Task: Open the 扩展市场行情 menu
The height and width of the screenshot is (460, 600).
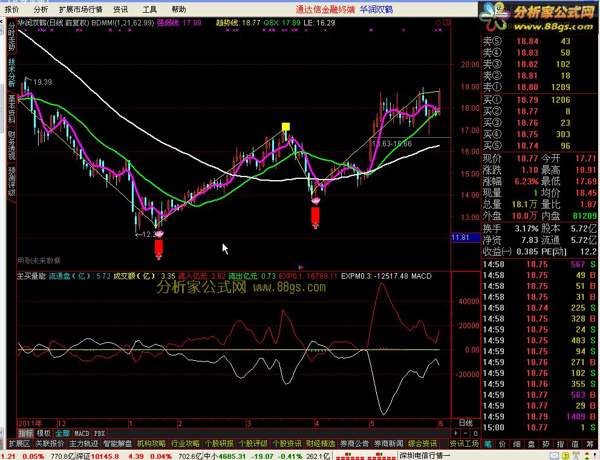Action: [80, 10]
